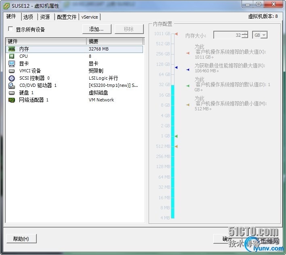Decrease memory size with the down spinner arrow

(x=245, y=36)
